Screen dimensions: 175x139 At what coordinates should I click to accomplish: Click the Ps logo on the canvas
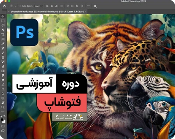point(24,32)
